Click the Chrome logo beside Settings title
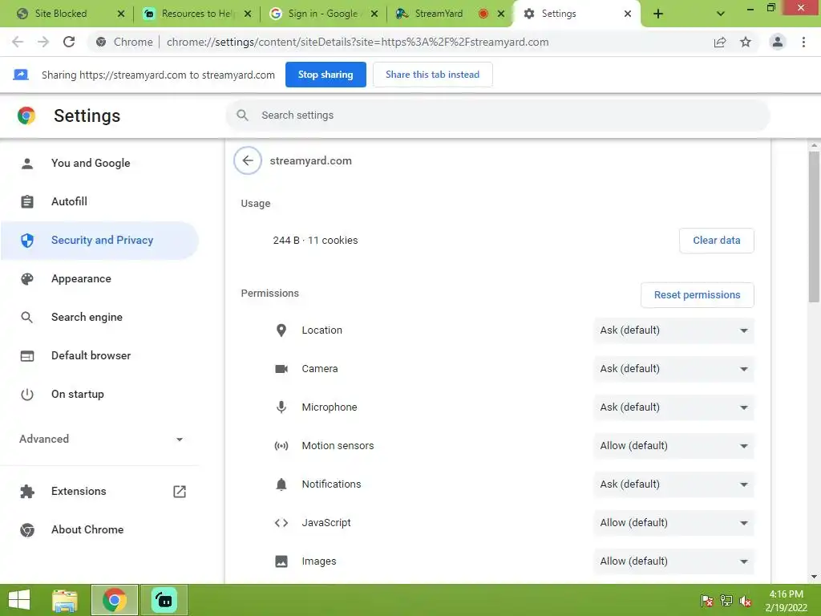 pyautogui.click(x=26, y=115)
